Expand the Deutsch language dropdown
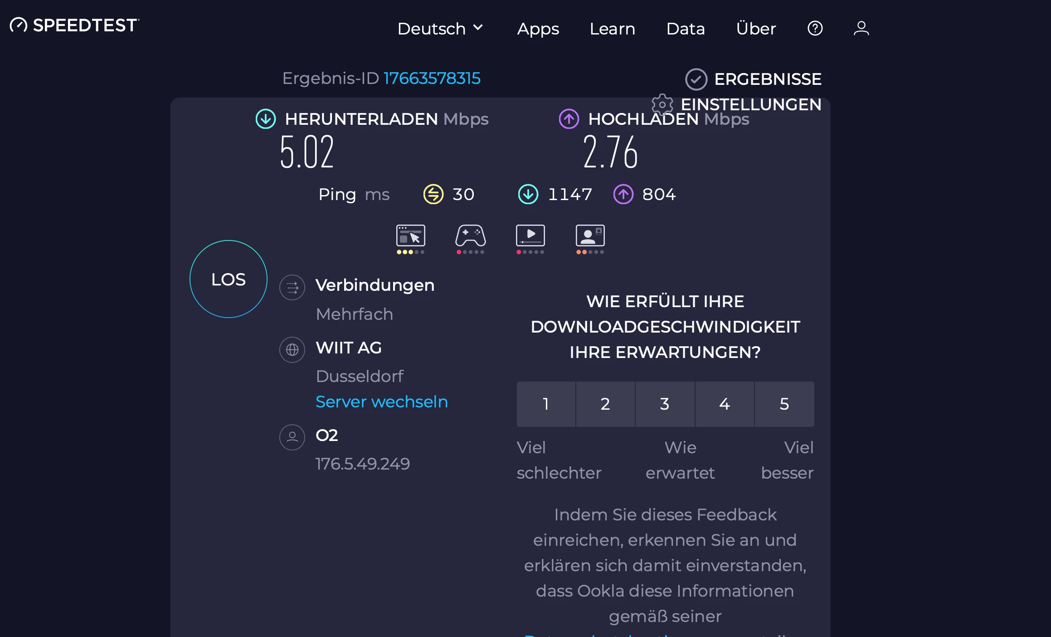The width and height of the screenshot is (1051, 637). (440, 29)
